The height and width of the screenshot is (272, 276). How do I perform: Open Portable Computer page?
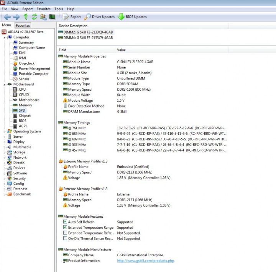pos(34,74)
